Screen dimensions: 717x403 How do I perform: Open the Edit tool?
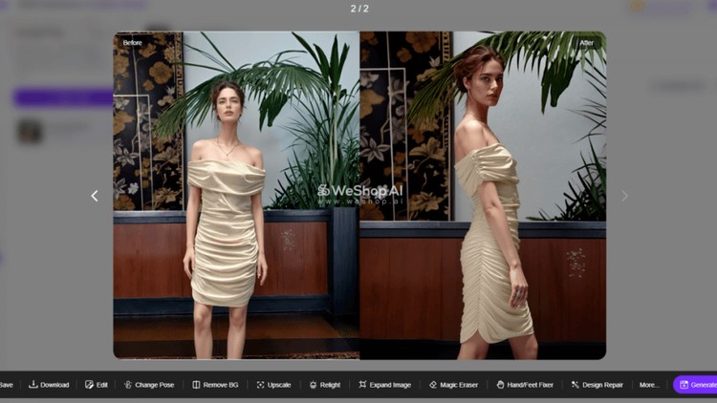coord(97,385)
